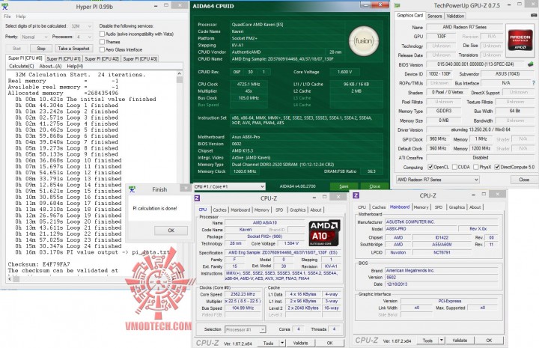This screenshot has height=348, width=539.
Task: Open the CPU #1 / Core #1 dropdown
Action: tap(229, 186)
